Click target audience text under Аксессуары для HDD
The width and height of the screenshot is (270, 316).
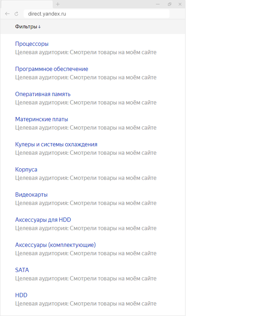click(86, 228)
